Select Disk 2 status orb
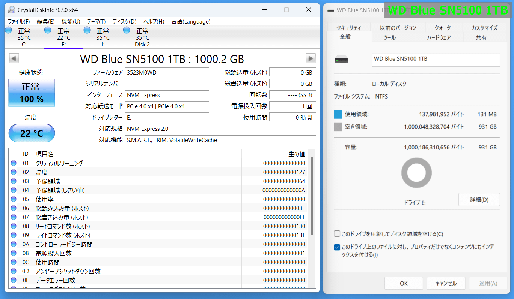 pyautogui.click(x=127, y=30)
